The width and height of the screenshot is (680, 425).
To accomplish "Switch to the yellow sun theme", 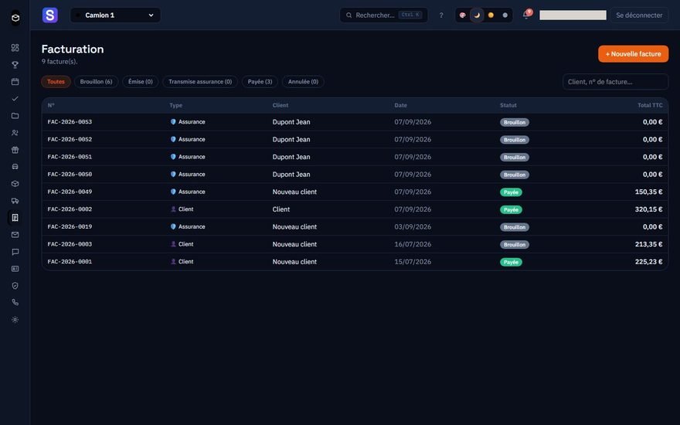I will point(491,15).
